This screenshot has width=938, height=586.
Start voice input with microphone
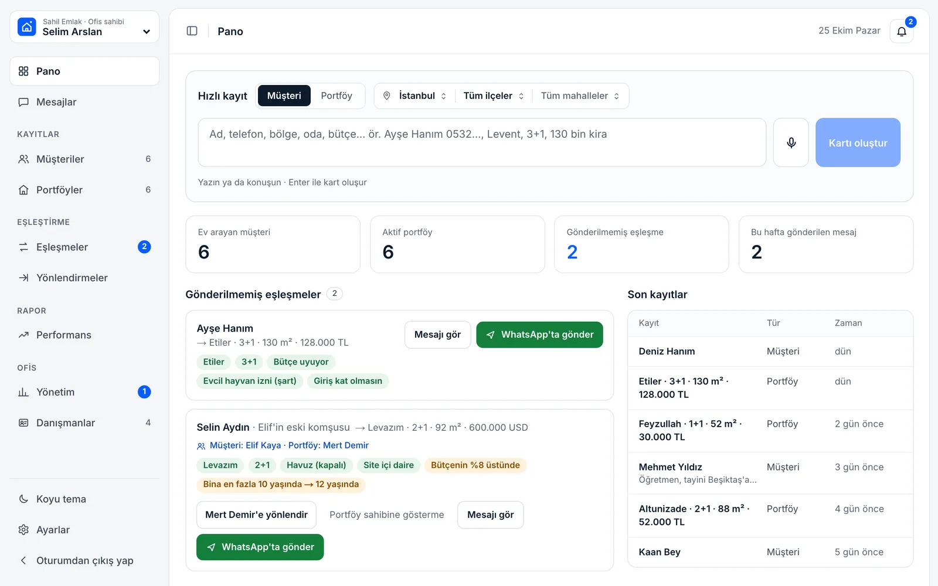click(791, 142)
